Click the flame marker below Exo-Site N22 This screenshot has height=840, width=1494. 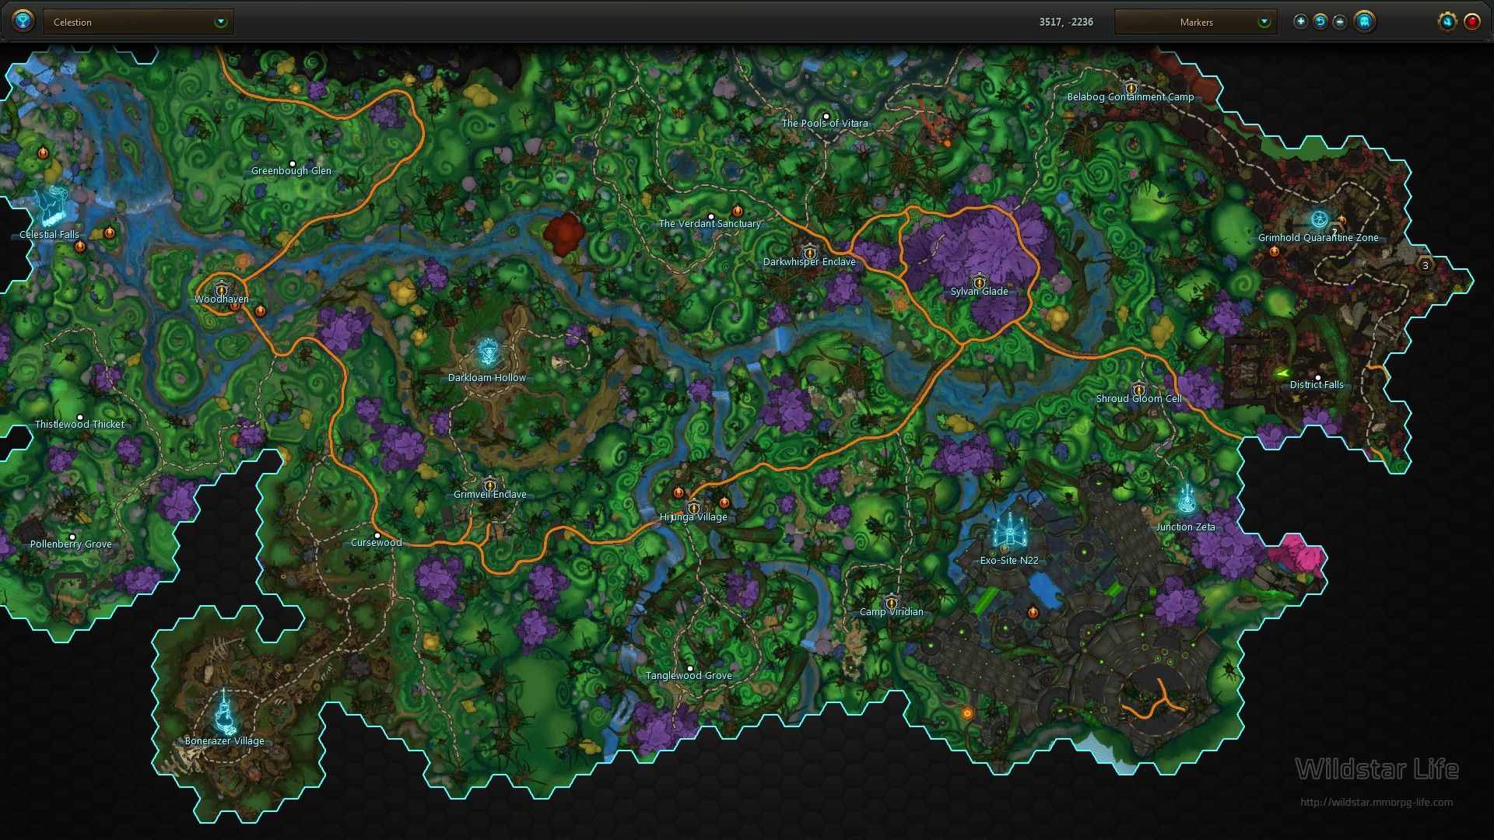[1033, 612]
